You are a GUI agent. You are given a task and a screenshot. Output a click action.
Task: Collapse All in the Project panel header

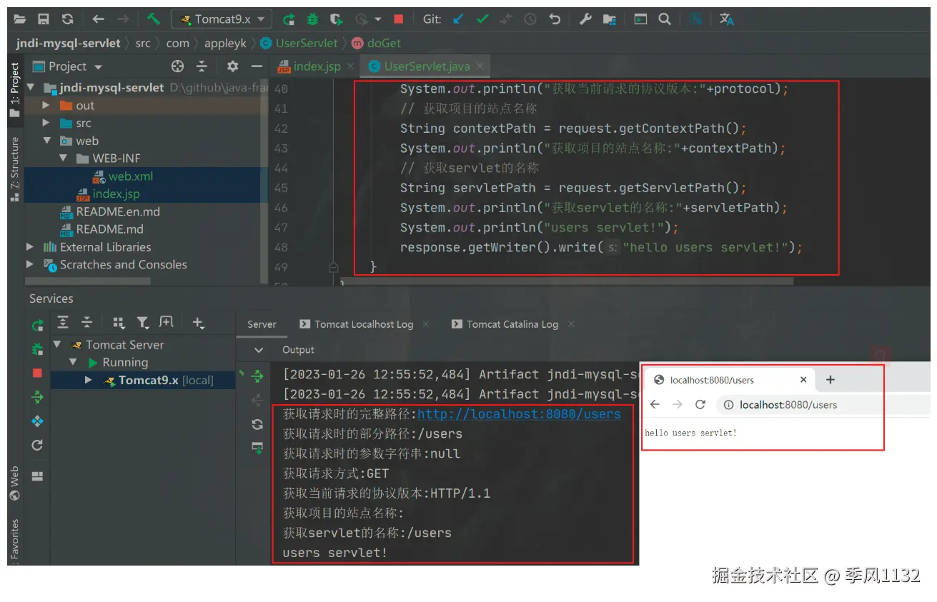point(202,66)
